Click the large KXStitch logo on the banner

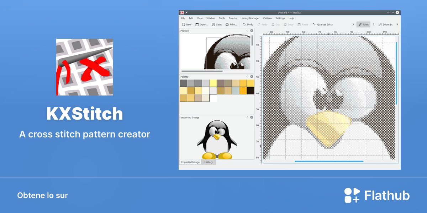[x=85, y=67]
